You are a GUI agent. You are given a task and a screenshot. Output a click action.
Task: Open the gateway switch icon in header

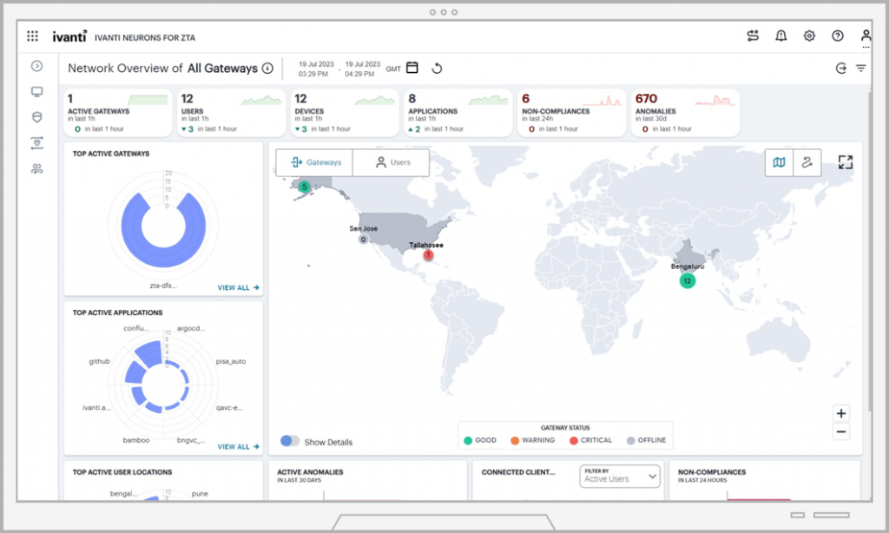(x=753, y=36)
